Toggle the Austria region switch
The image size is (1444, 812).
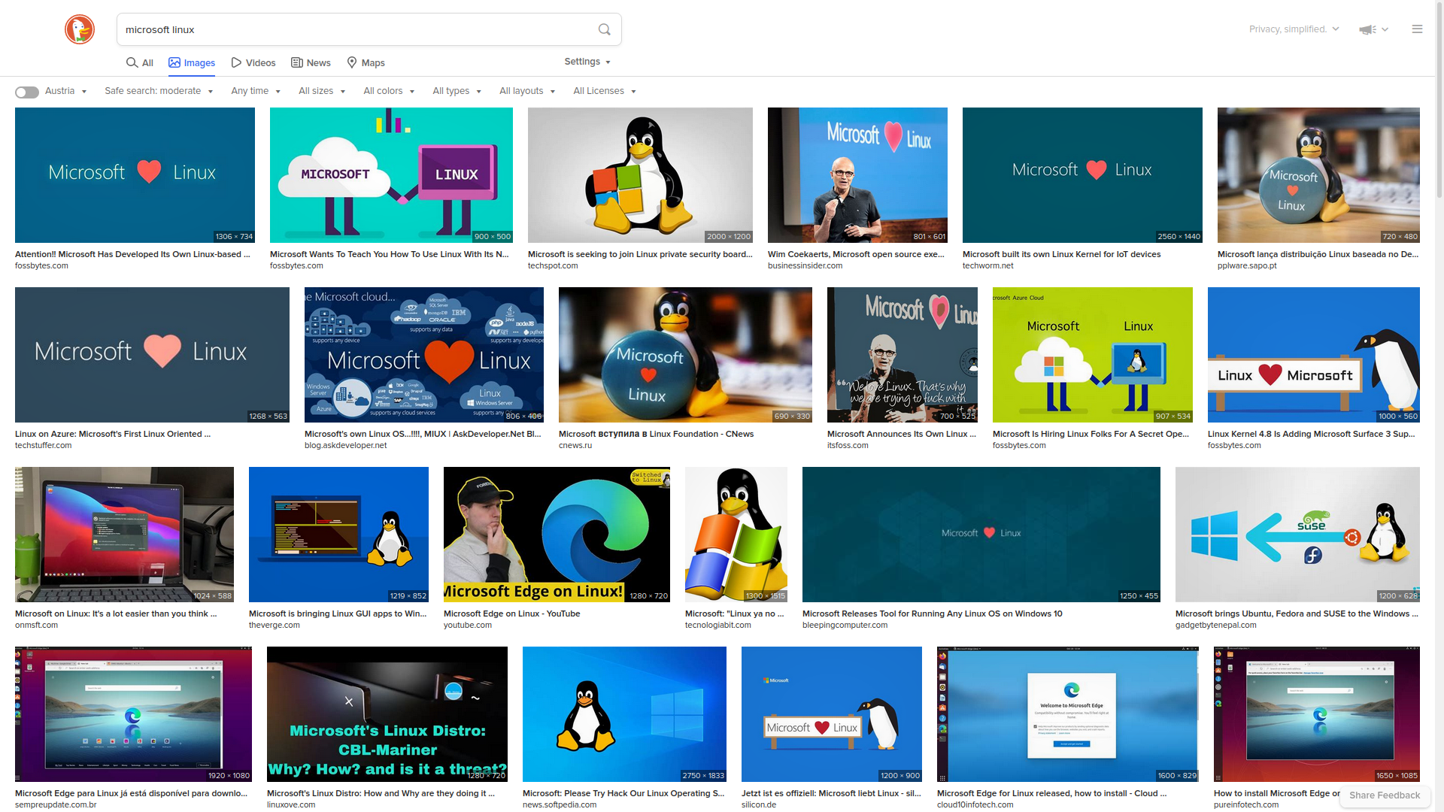(27, 92)
